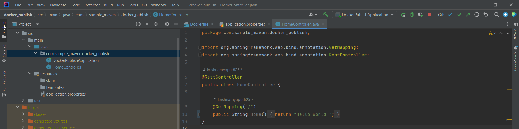Go to previous highlighted error arrow

(501, 33)
